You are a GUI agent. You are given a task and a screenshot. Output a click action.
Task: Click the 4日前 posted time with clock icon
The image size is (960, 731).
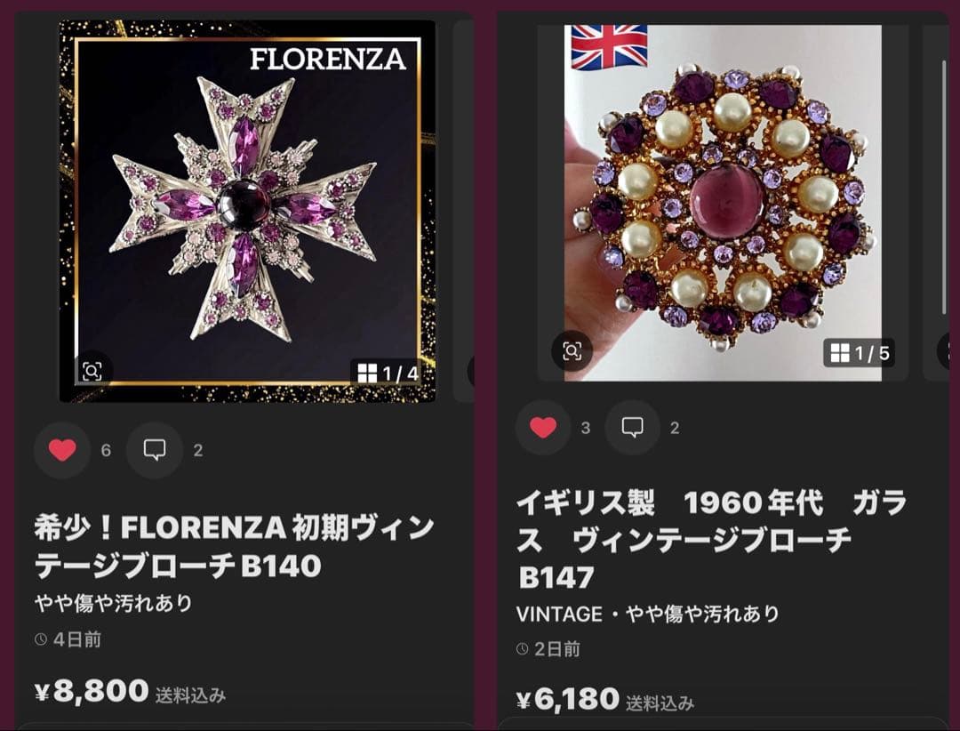(68, 639)
